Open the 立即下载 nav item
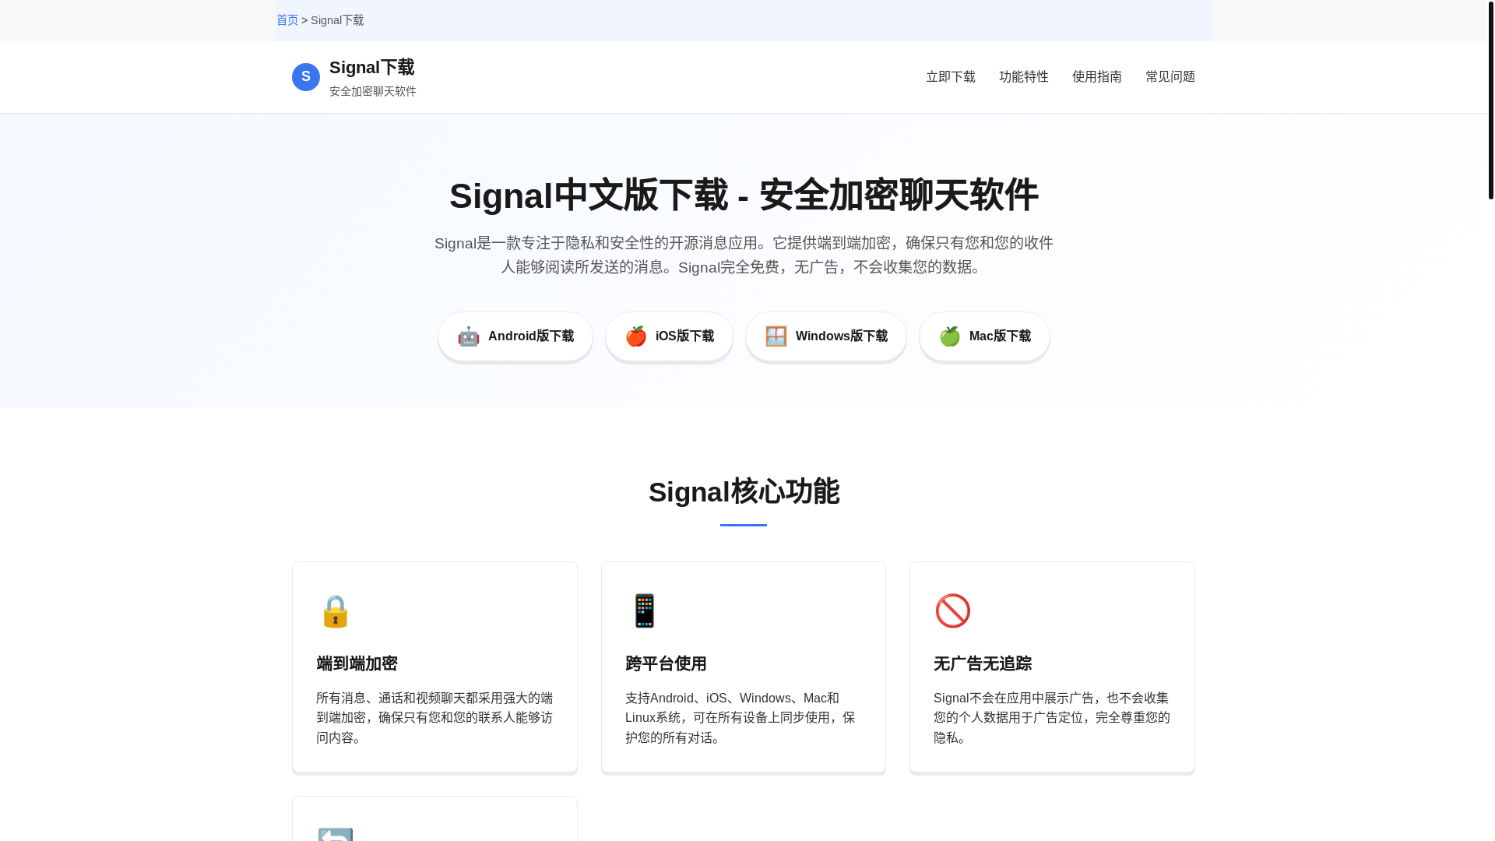1495x841 pixels. [x=951, y=77]
